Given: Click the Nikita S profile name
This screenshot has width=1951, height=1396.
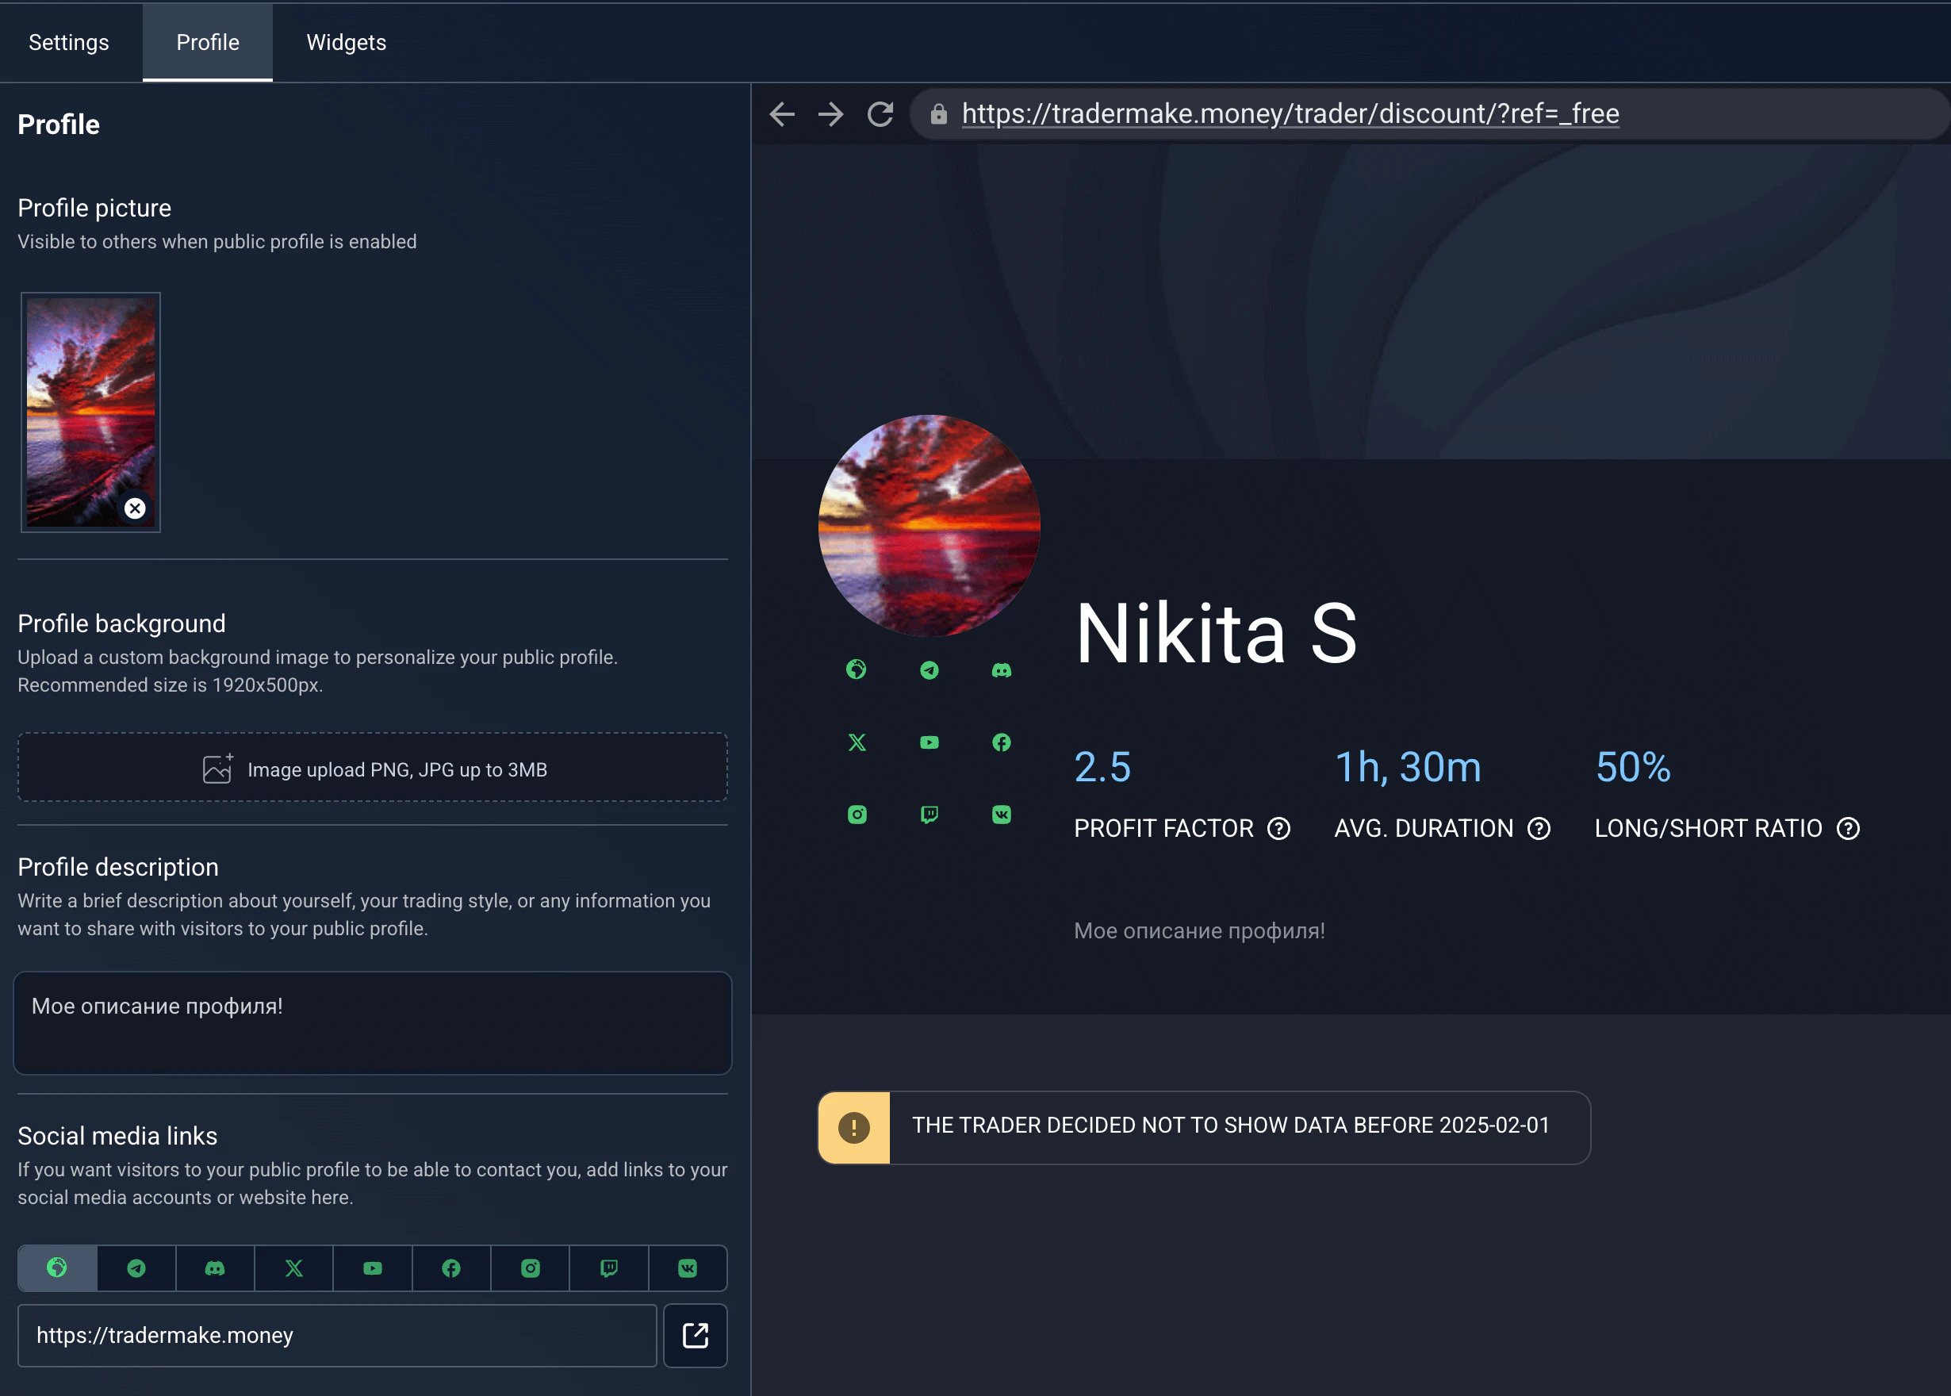Looking at the screenshot, I should coord(1215,634).
